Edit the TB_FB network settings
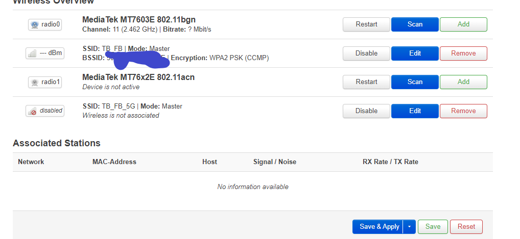Screen dimensions: 520x239 click(x=415, y=54)
